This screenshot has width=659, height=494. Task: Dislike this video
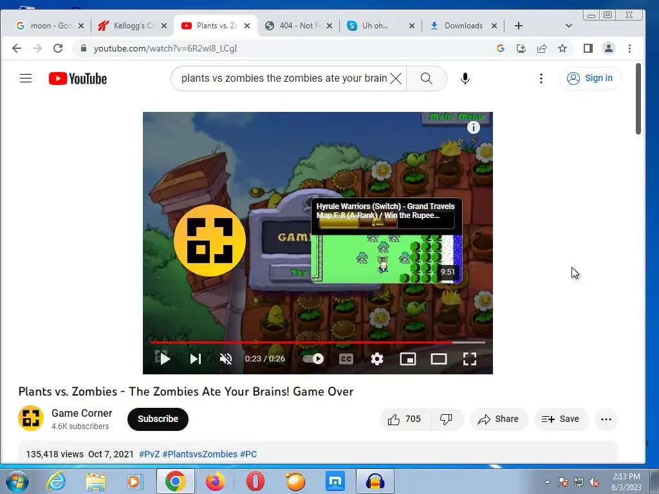(x=446, y=419)
